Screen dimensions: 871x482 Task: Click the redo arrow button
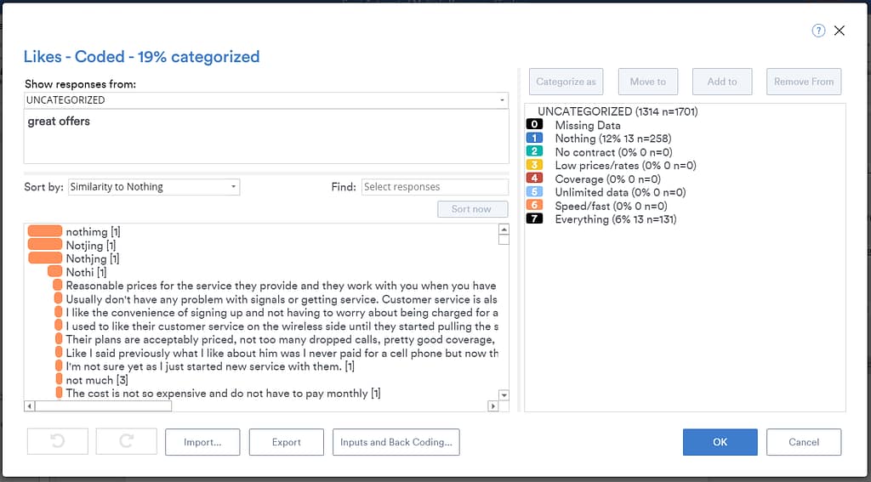126,442
